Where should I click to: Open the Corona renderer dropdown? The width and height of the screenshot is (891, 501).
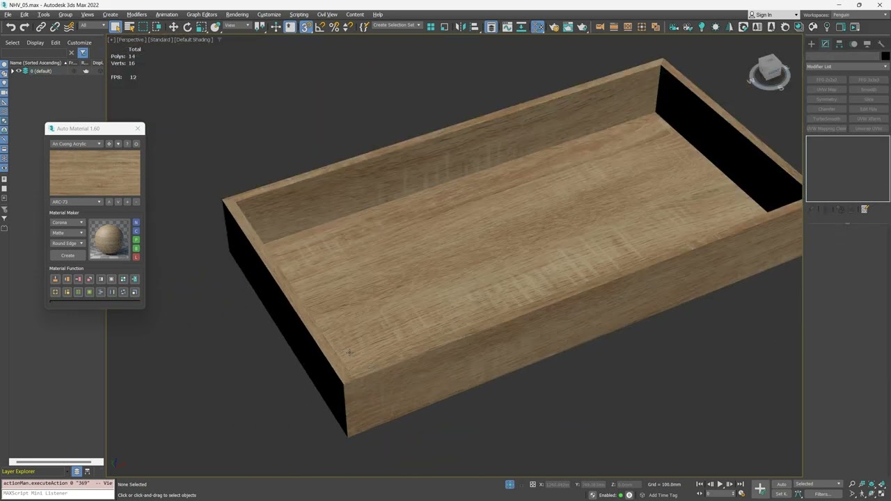(68, 223)
